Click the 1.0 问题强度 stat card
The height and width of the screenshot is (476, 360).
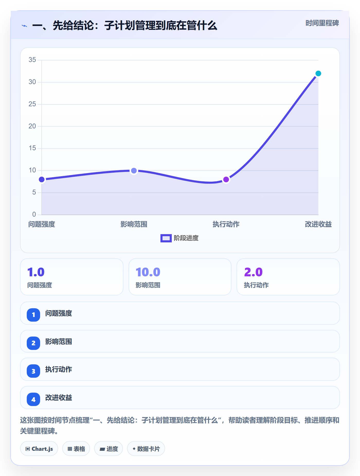[x=72, y=277]
